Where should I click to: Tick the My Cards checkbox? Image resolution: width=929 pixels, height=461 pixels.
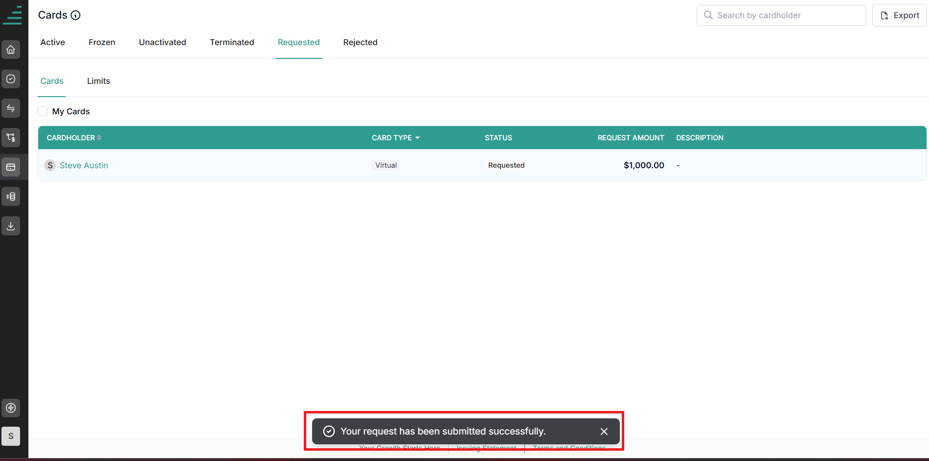[x=43, y=111]
